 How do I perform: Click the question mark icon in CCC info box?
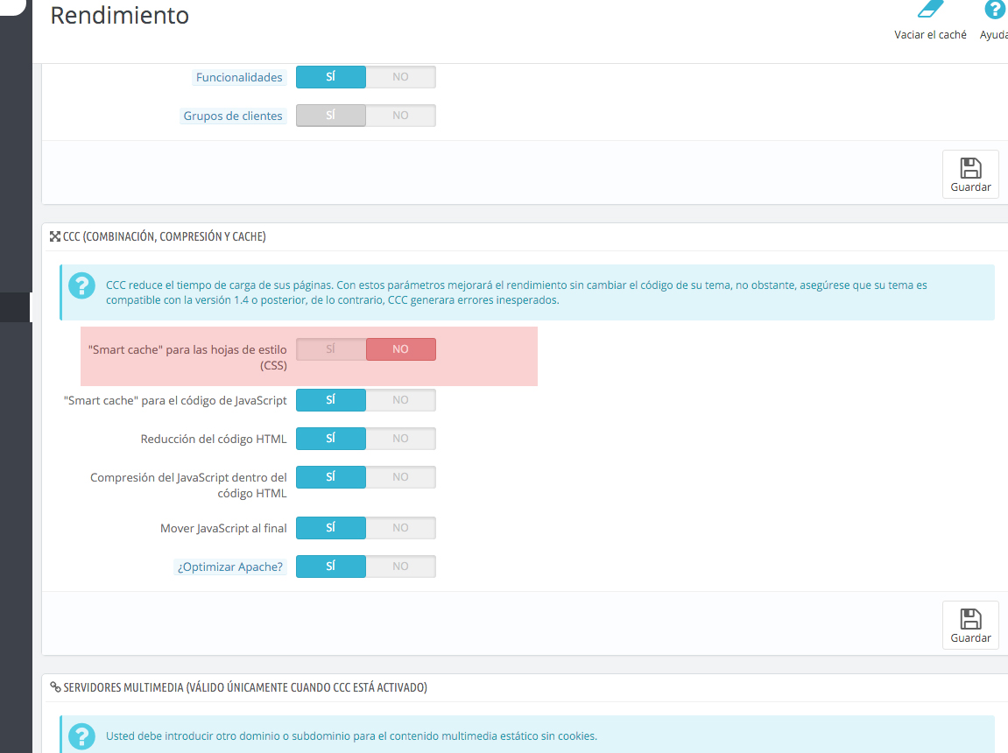pos(81,286)
